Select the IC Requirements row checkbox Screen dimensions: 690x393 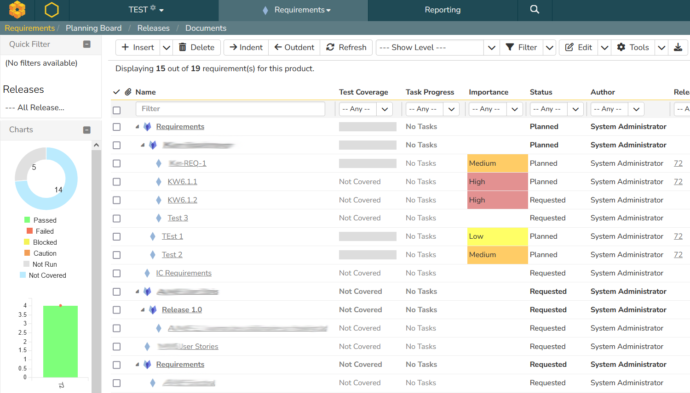click(117, 273)
